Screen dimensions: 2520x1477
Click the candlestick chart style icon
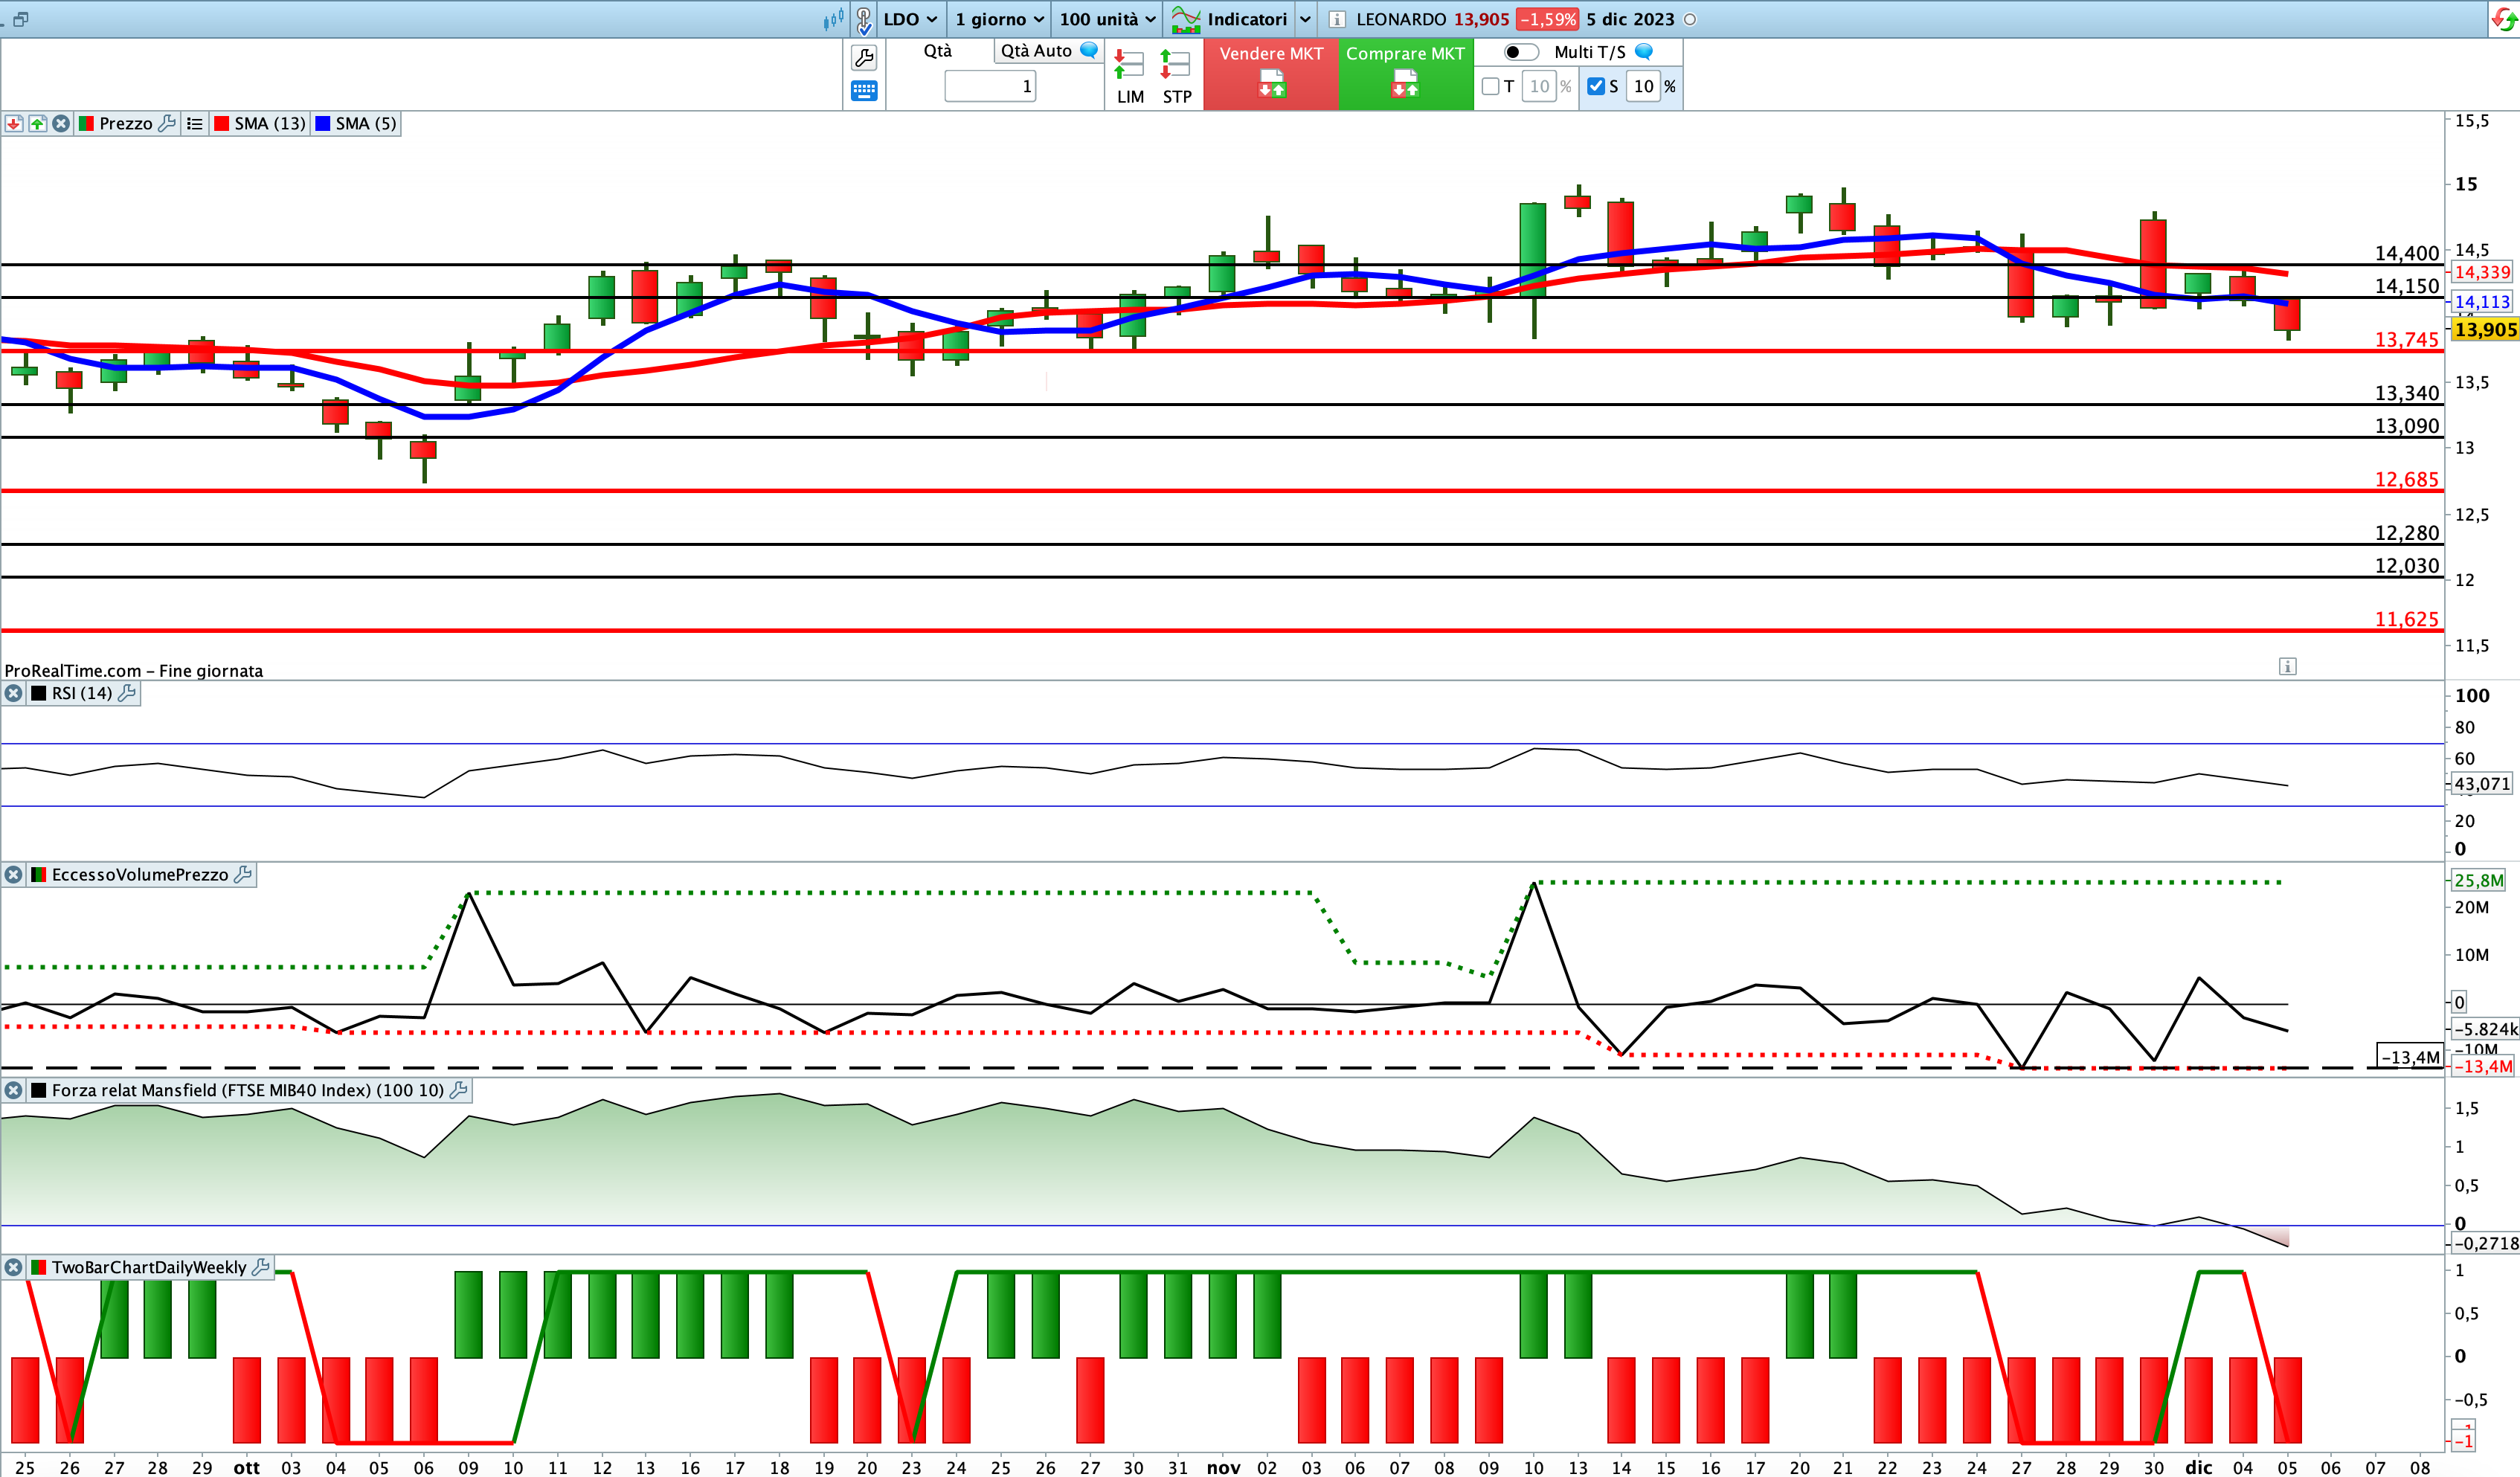click(833, 19)
